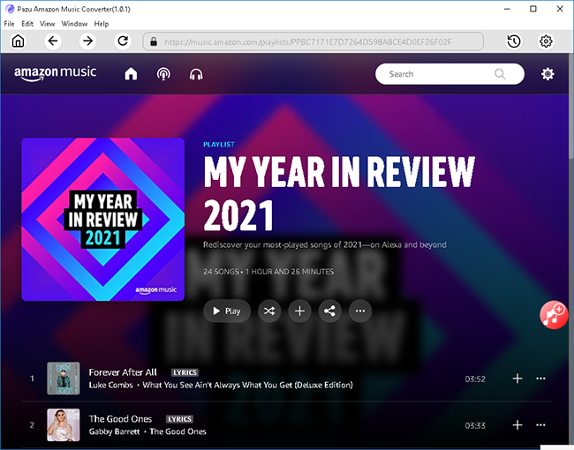The height and width of the screenshot is (450, 574).
Task: Click the Rediscover your most-played songs description
Action: tap(325, 244)
